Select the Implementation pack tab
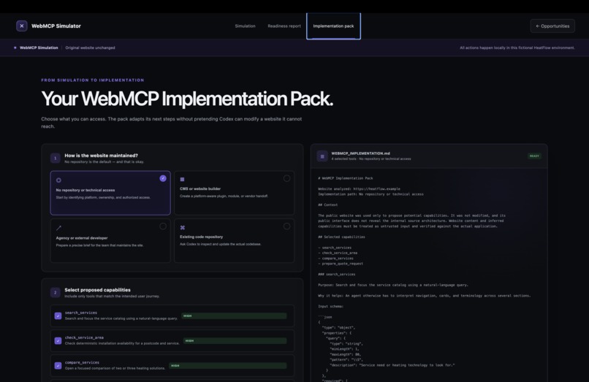This screenshot has width=589, height=382. 333,26
